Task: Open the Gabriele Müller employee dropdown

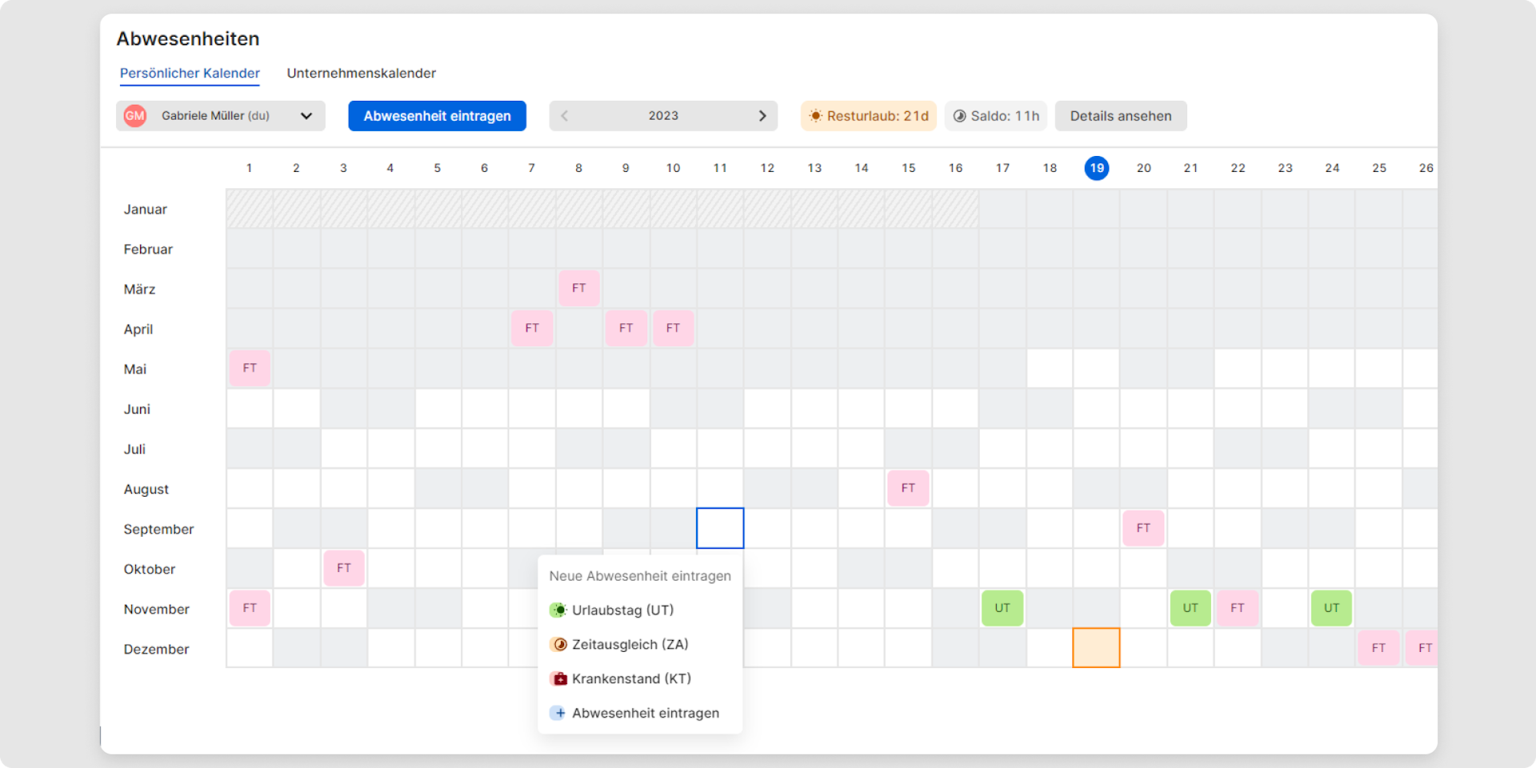Action: [221, 116]
